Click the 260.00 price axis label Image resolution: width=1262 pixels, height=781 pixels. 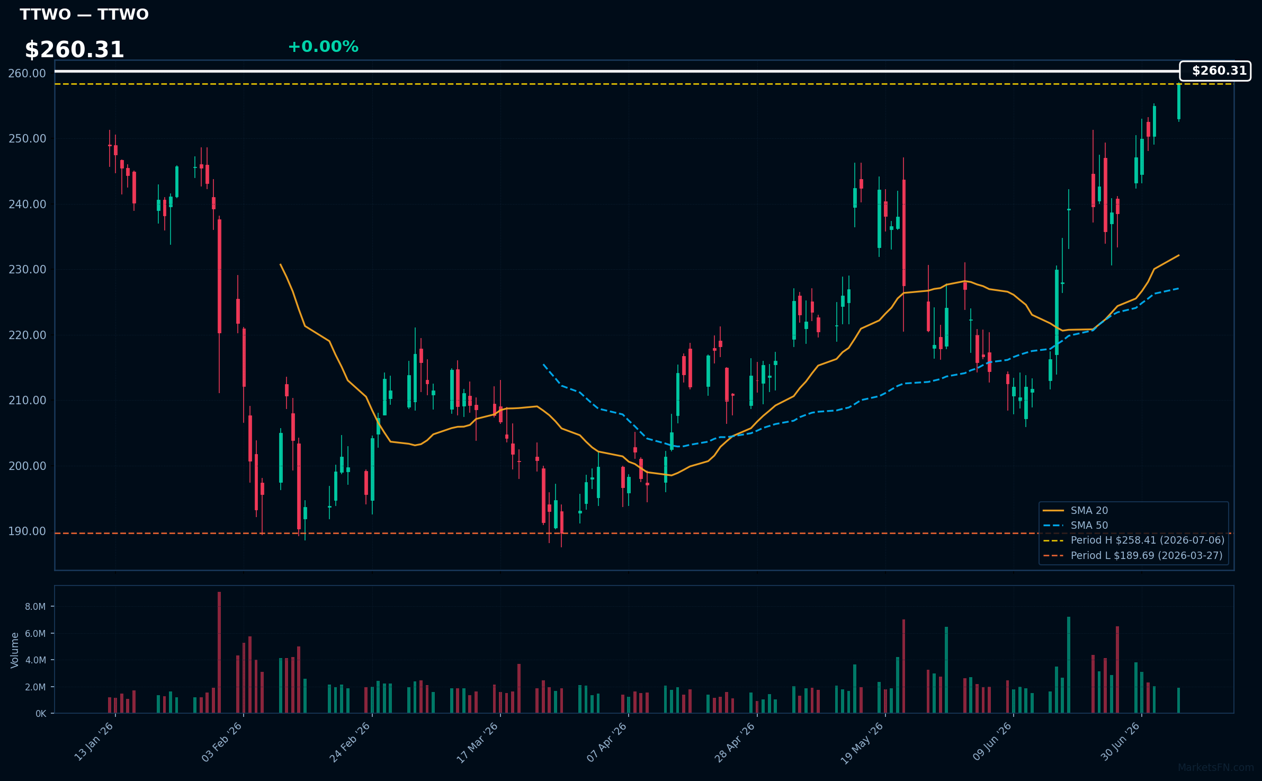click(27, 74)
